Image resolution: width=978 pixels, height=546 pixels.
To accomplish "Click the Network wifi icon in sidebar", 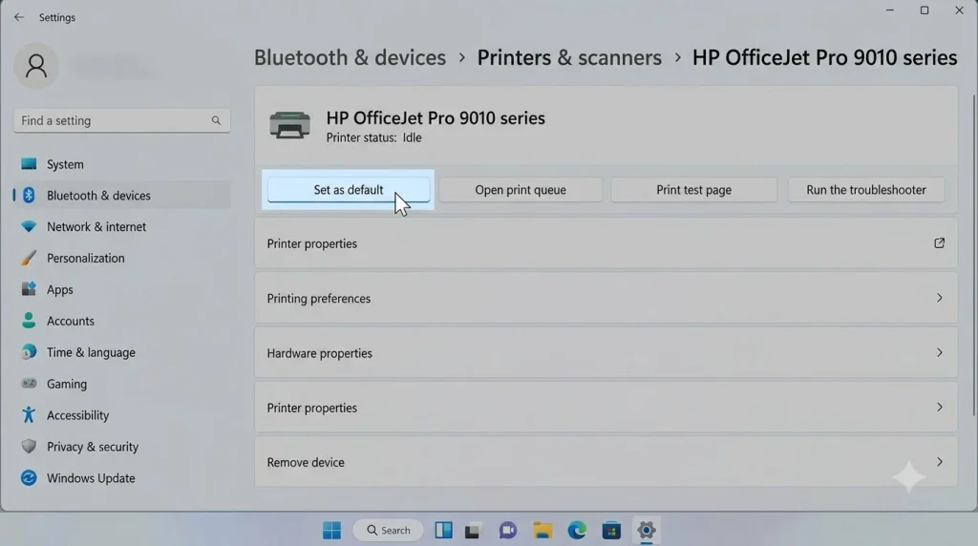I will tap(29, 226).
